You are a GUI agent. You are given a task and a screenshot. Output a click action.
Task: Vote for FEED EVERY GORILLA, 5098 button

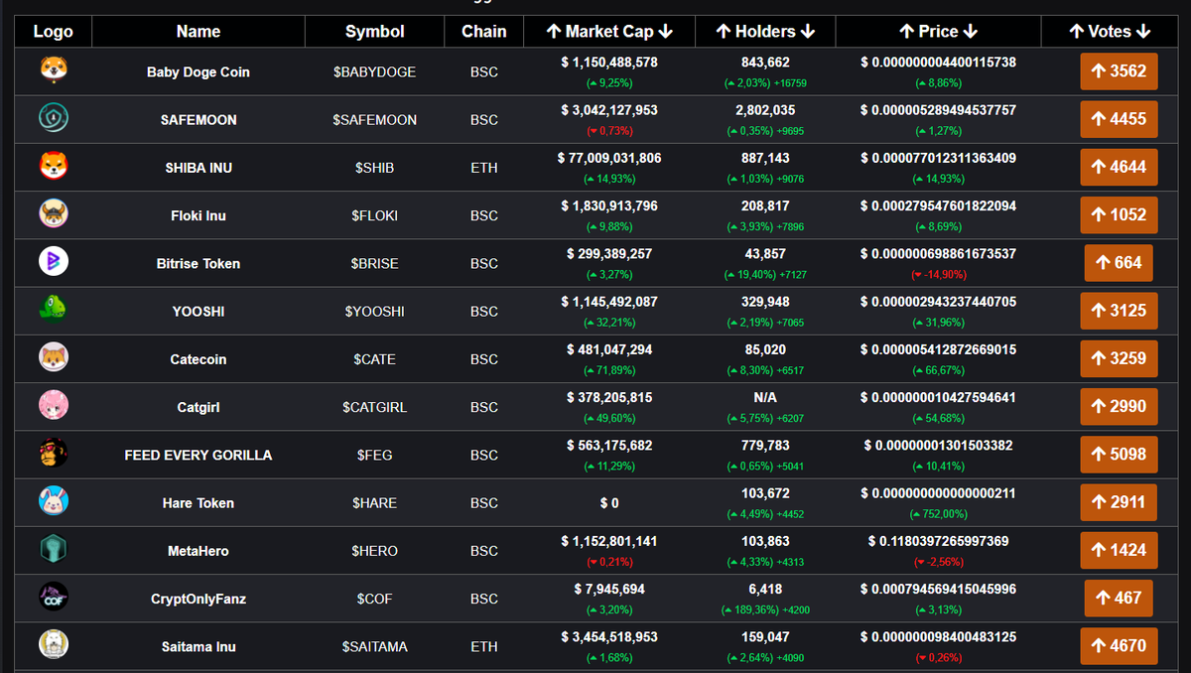(x=1119, y=454)
